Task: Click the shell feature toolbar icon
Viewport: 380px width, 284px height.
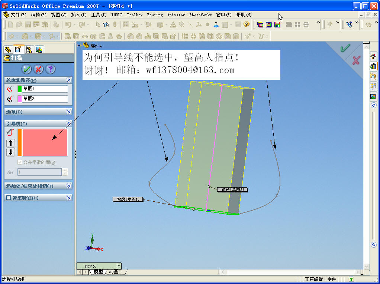Action: (x=156, y=36)
